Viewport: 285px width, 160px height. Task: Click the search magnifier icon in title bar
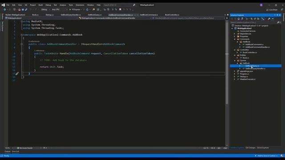click(x=134, y=5)
